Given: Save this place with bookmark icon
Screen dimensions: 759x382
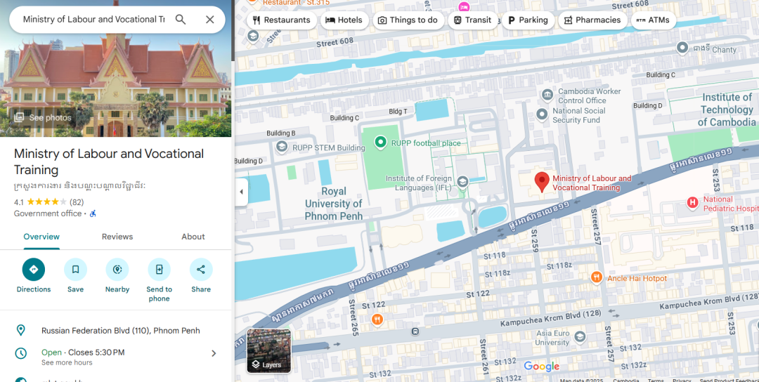Looking at the screenshot, I should [x=75, y=270].
